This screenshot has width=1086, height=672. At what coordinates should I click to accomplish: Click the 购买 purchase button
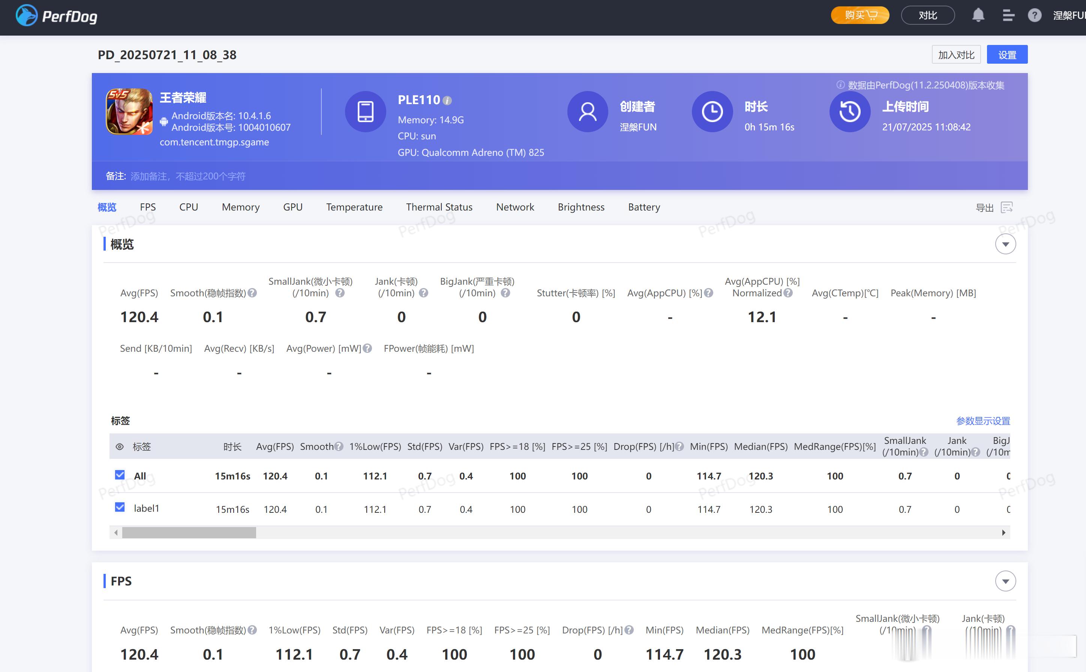tap(860, 15)
